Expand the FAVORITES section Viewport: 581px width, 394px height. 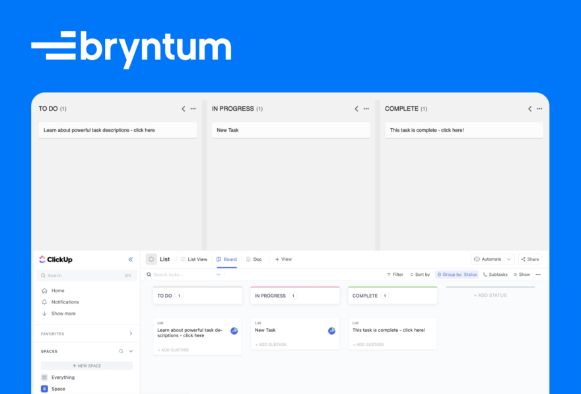click(x=131, y=333)
